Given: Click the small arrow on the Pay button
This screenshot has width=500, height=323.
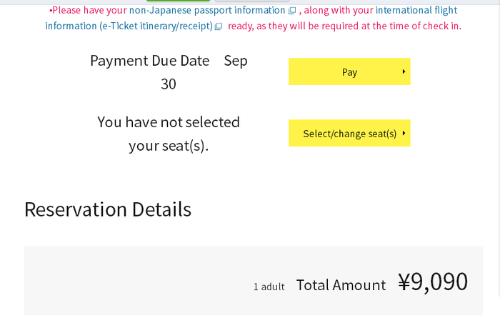Looking at the screenshot, I should [404, 71].
